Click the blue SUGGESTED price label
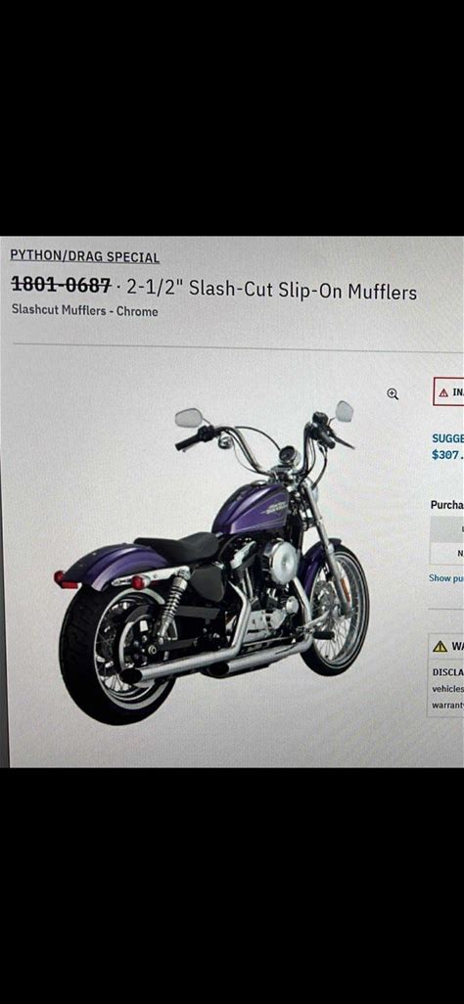Screen dimensions: 464x1004 click(448, 439)
